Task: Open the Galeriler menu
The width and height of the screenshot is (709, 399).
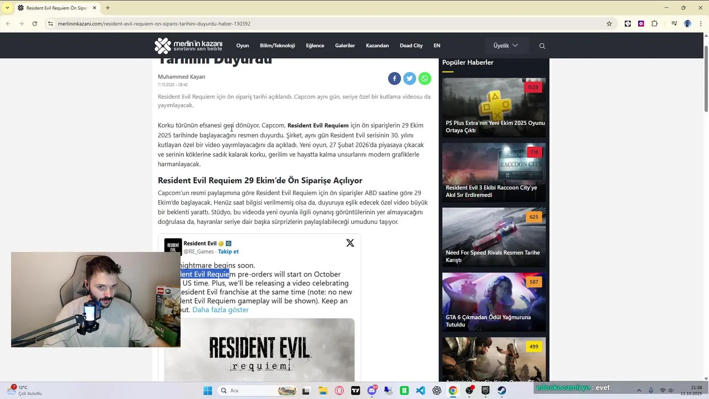Action: pos(345,45)
